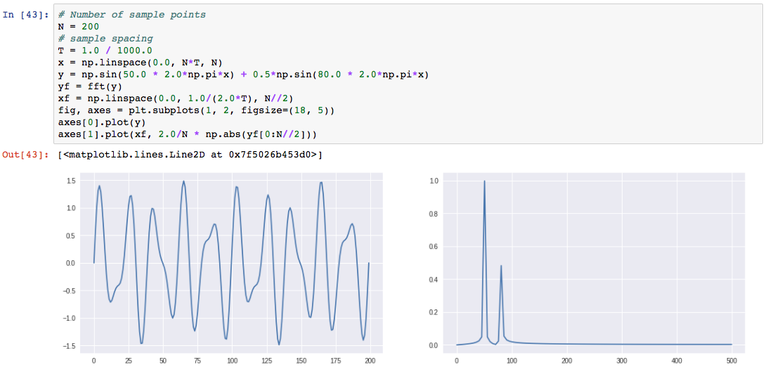Click the In [43] cell prompt
The image size is (768, 372).
[27, 15]
